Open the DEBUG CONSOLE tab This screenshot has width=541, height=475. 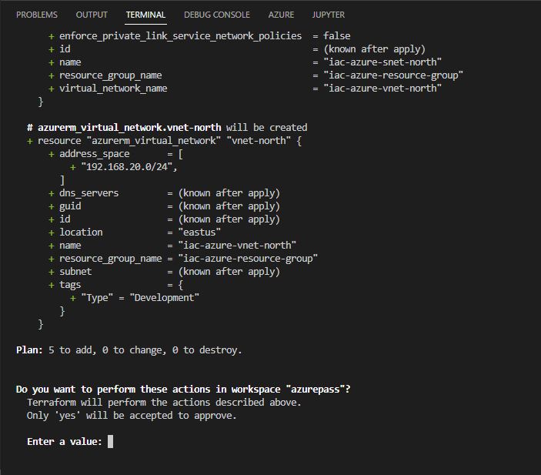tap(217, 15)
